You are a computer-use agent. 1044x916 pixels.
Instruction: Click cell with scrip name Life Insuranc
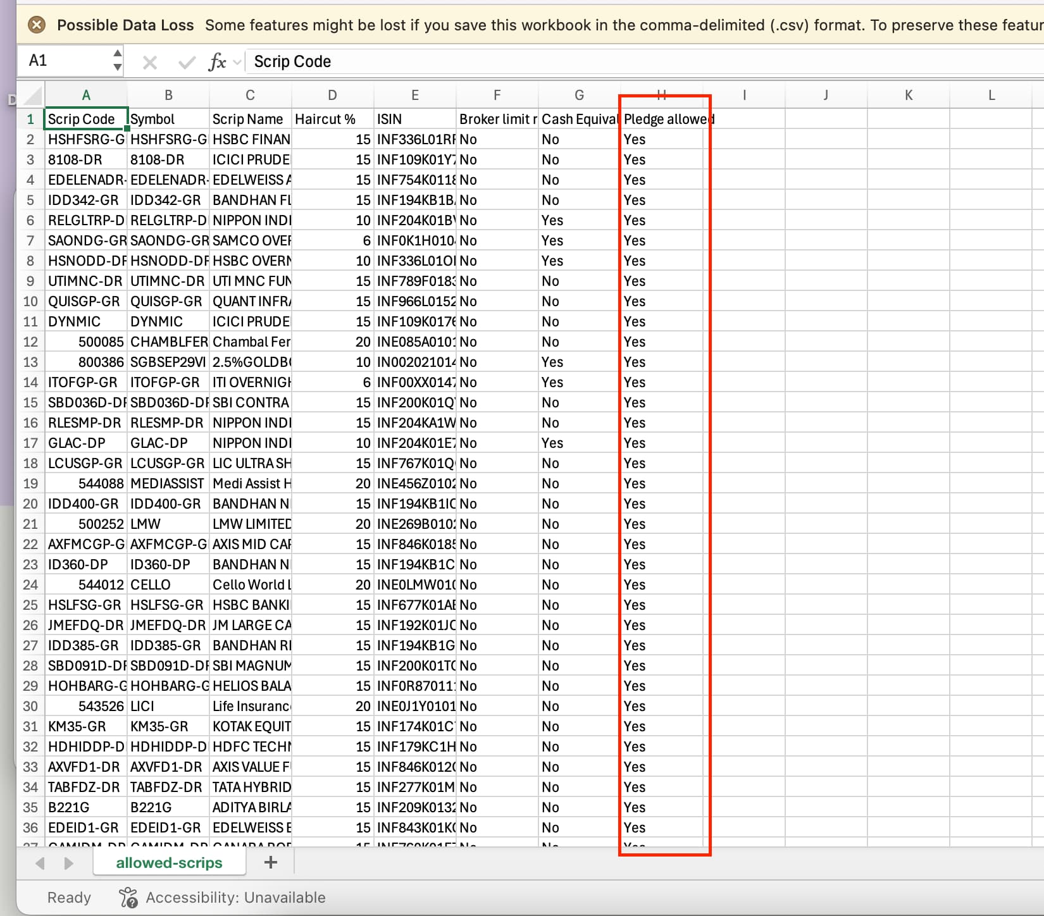[251, 706]
